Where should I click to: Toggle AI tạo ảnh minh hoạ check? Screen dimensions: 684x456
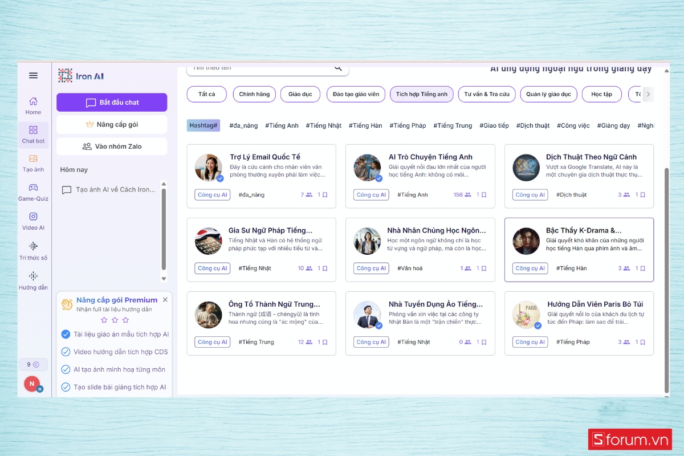pos(66,369)
